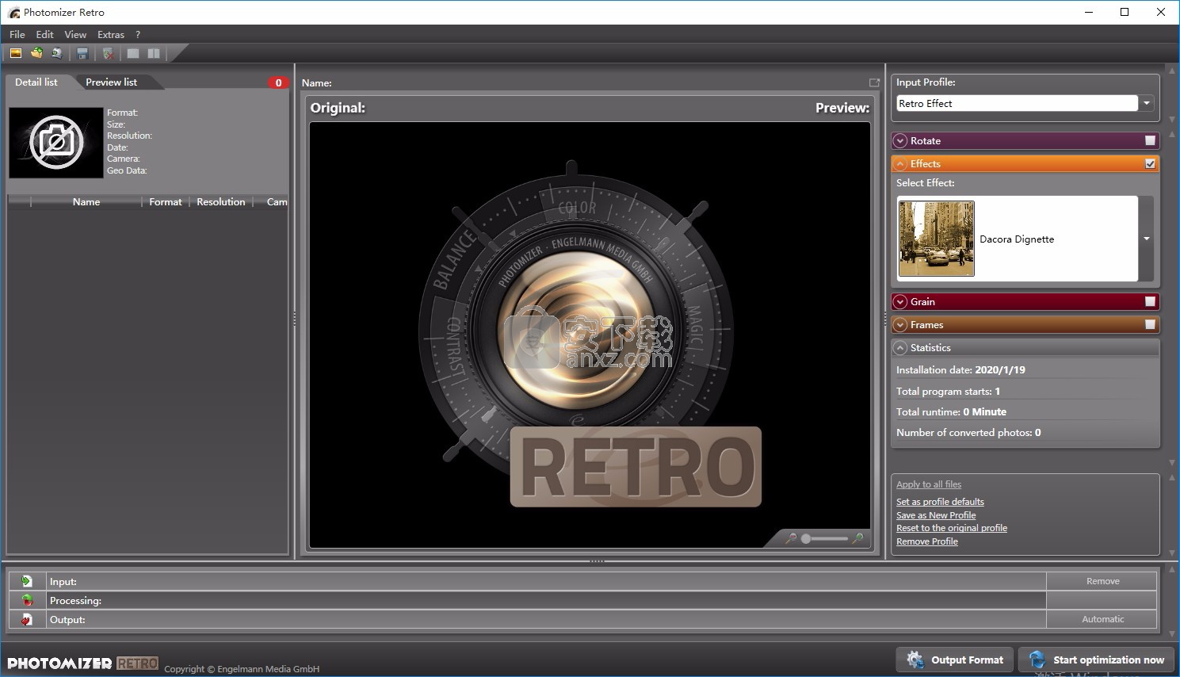This screenshot has width=1180, height=677.
Task: Open the Input Profile dropdown
Action: 1147,103
